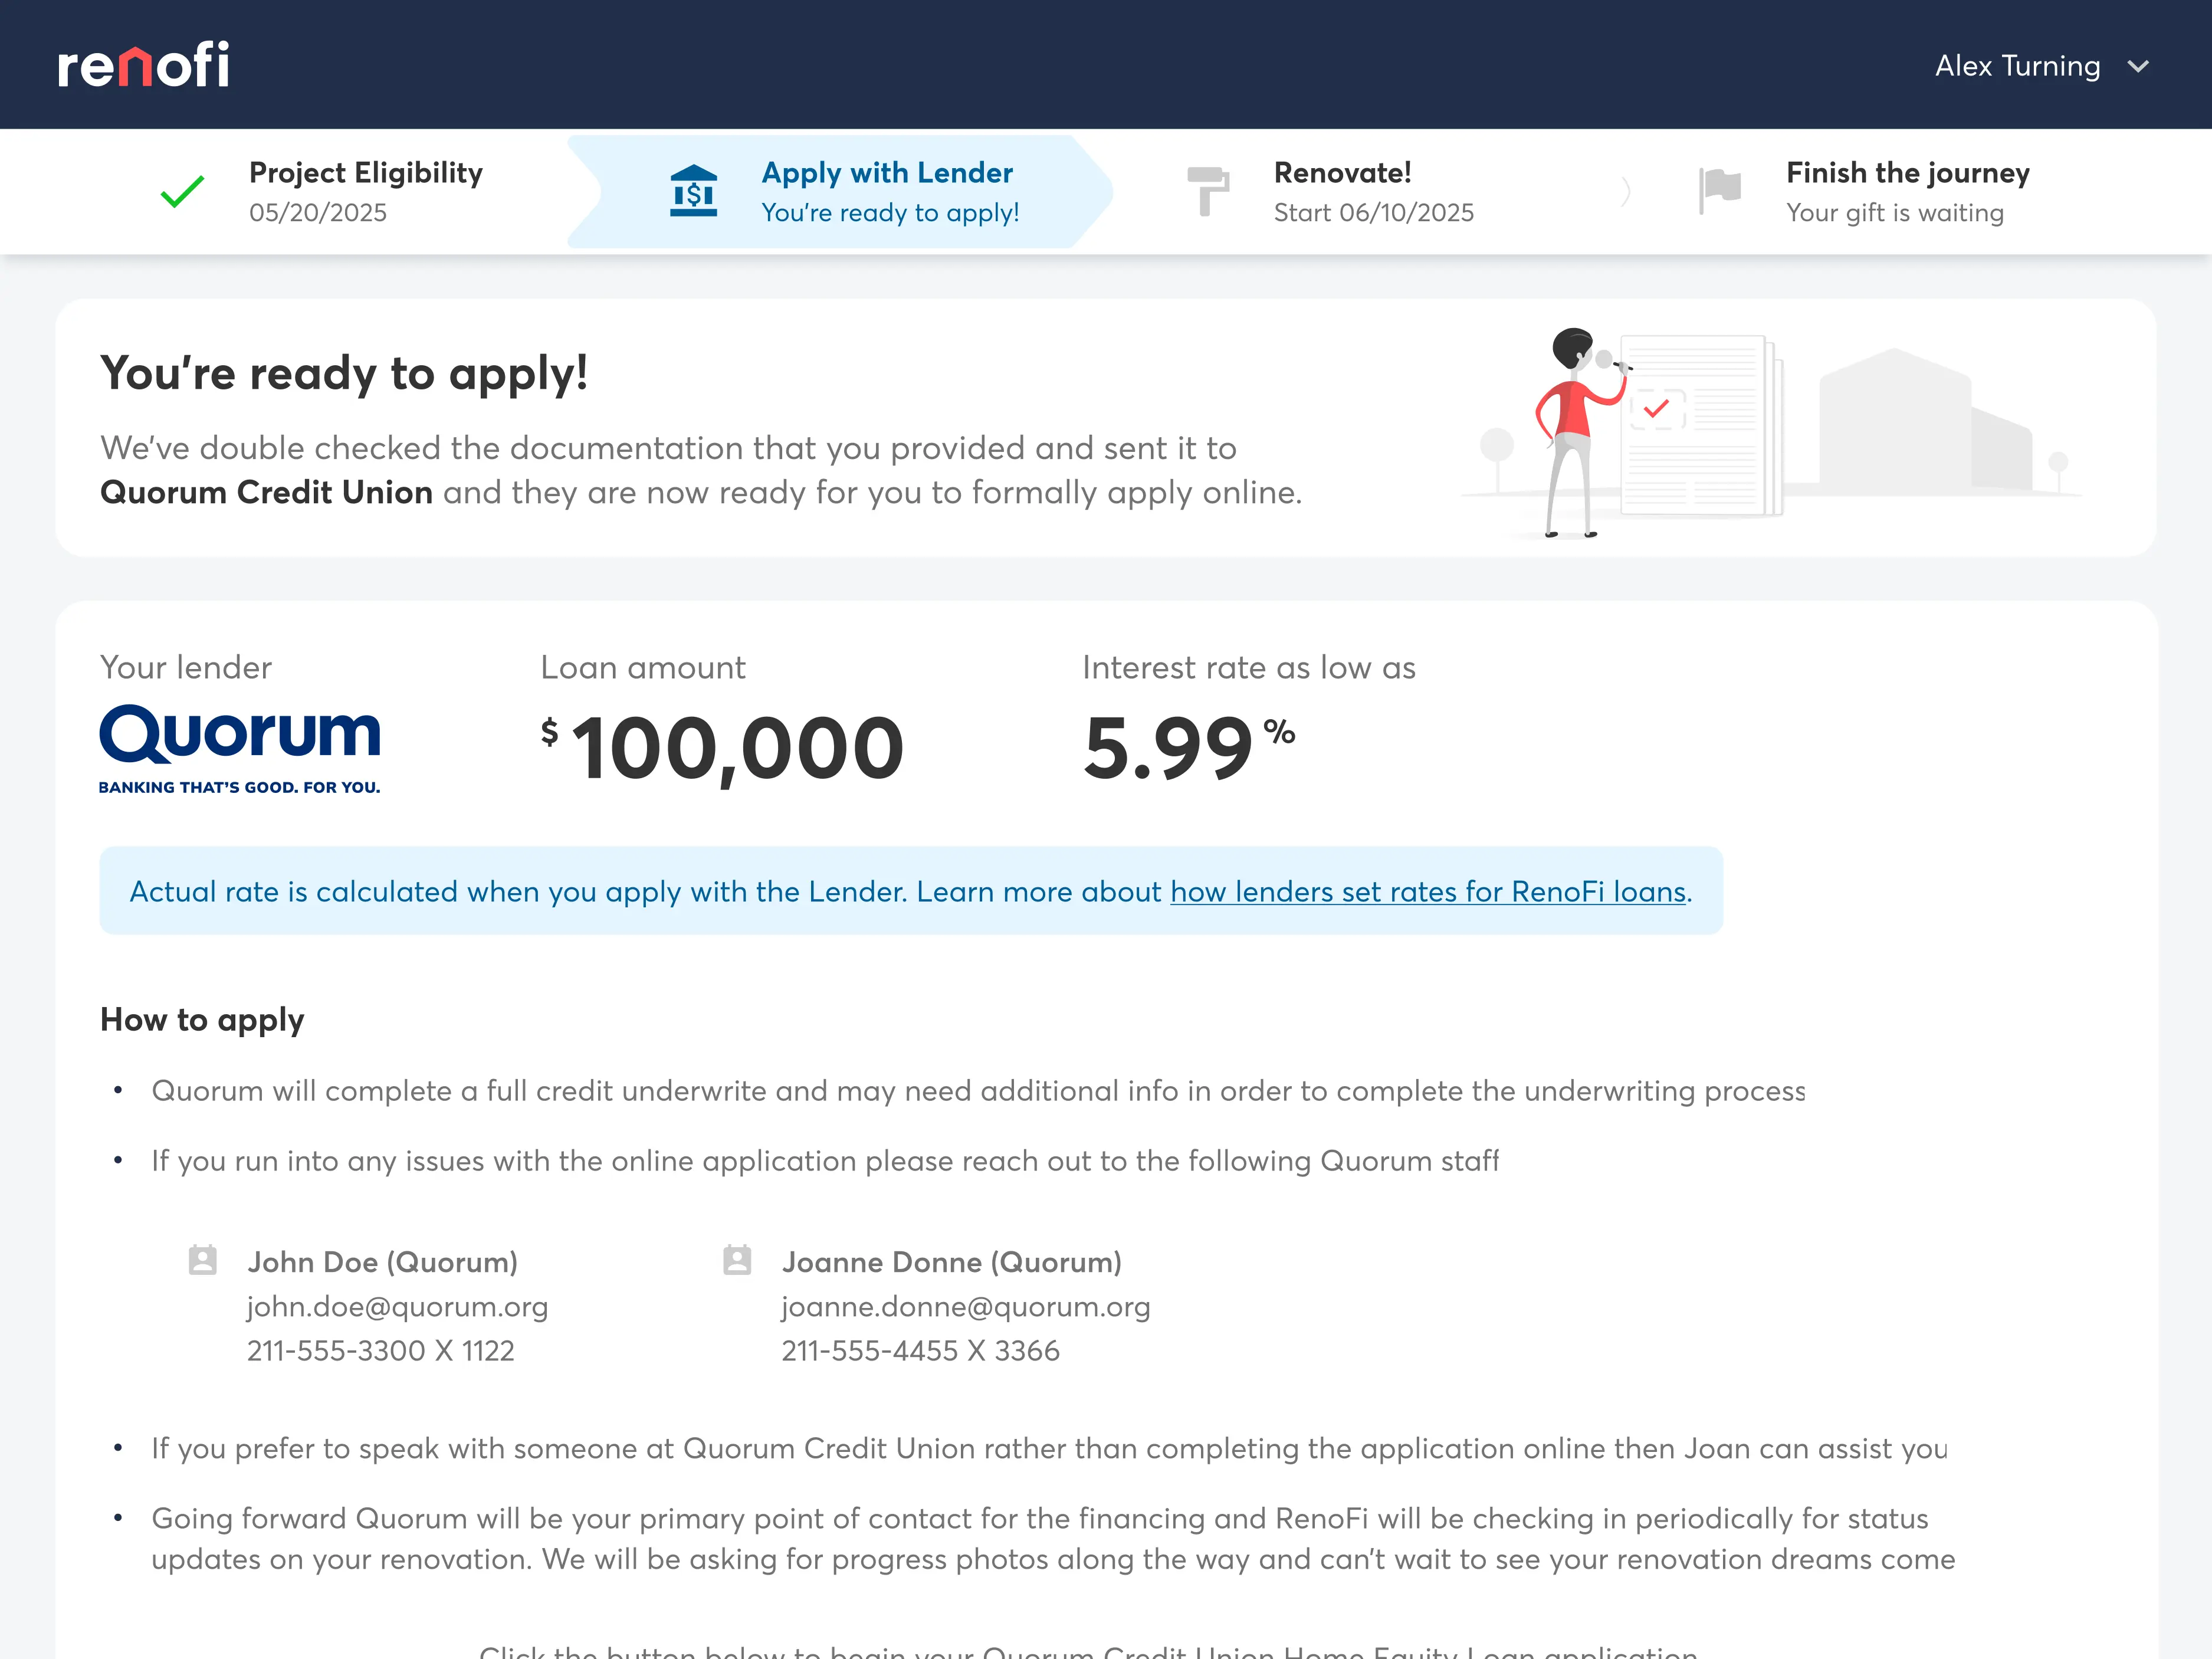The height and width of the screenshot is (1659, 2212).
Task: Click the bold Quorum Credit Union text
Action: 266,493
